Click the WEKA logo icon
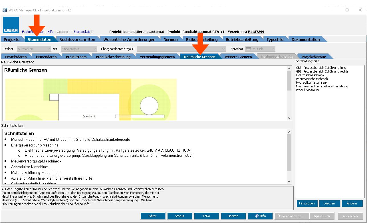367x223 pixels. (x=11, y=25)
